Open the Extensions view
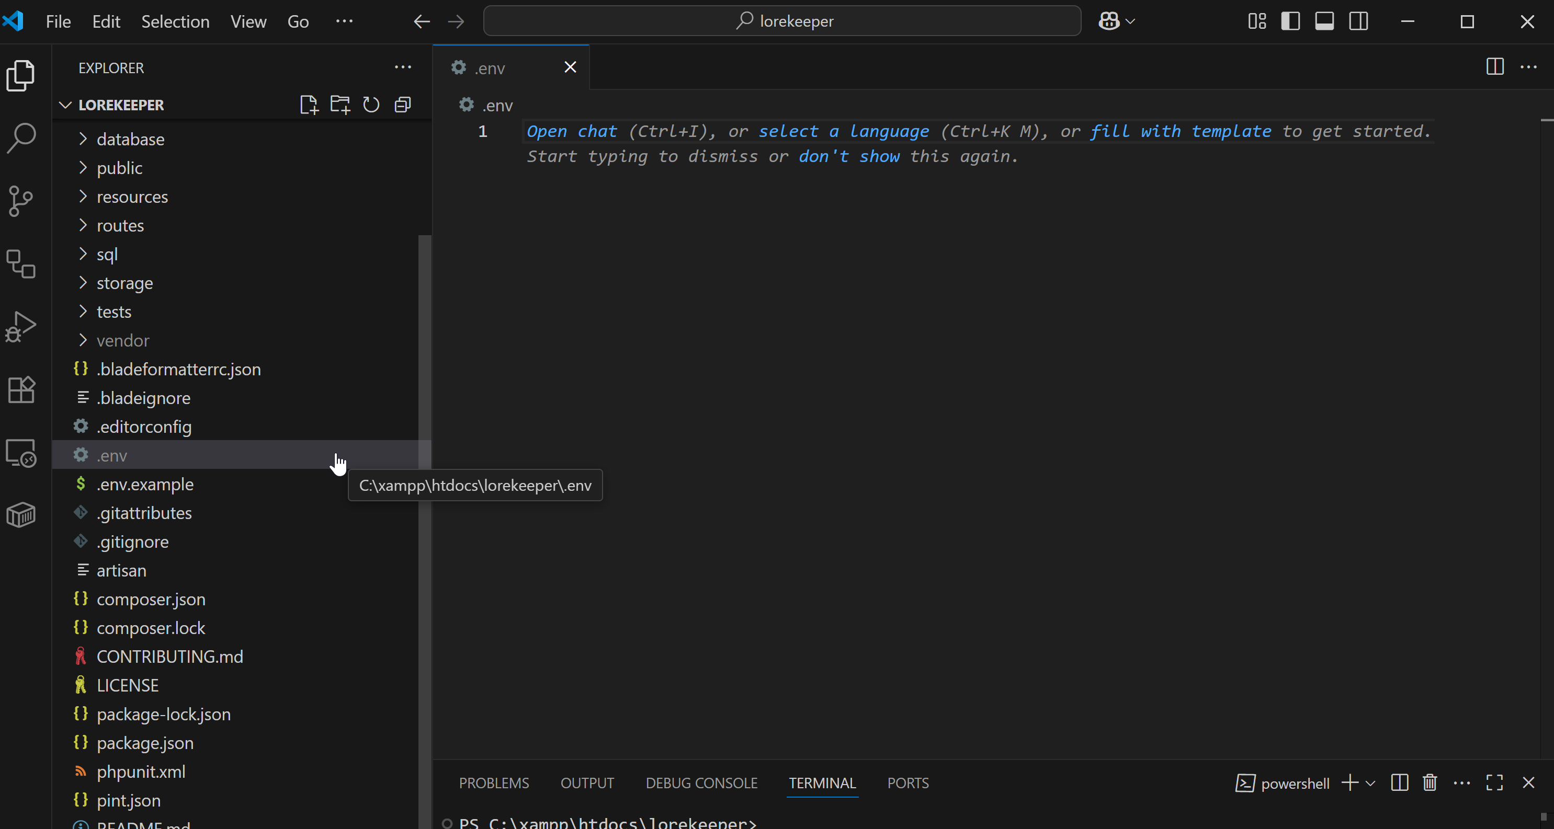 click(21, 389)
